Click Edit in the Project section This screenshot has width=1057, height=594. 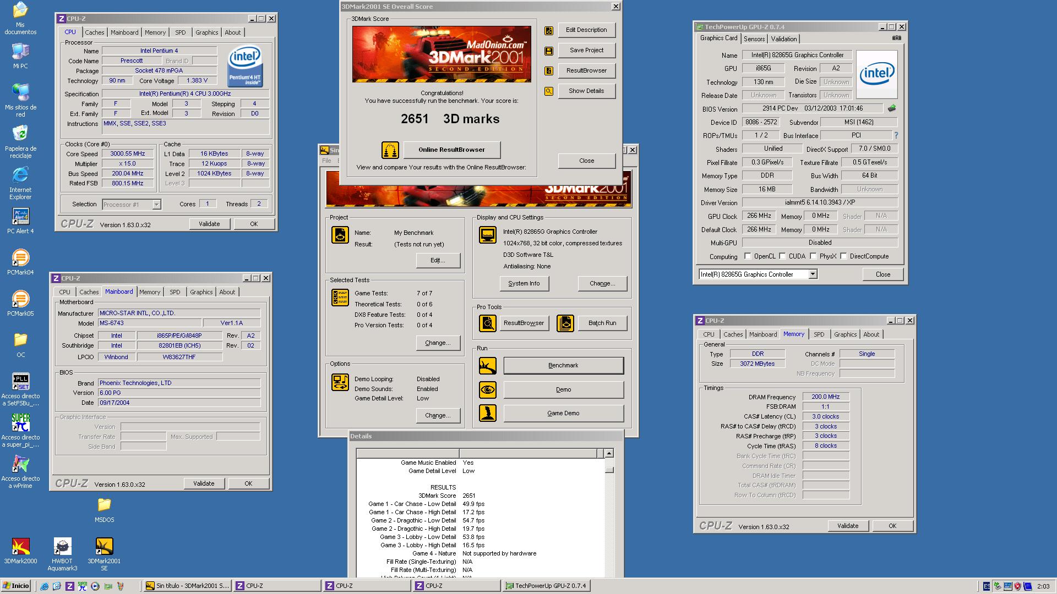pos(438,260)
